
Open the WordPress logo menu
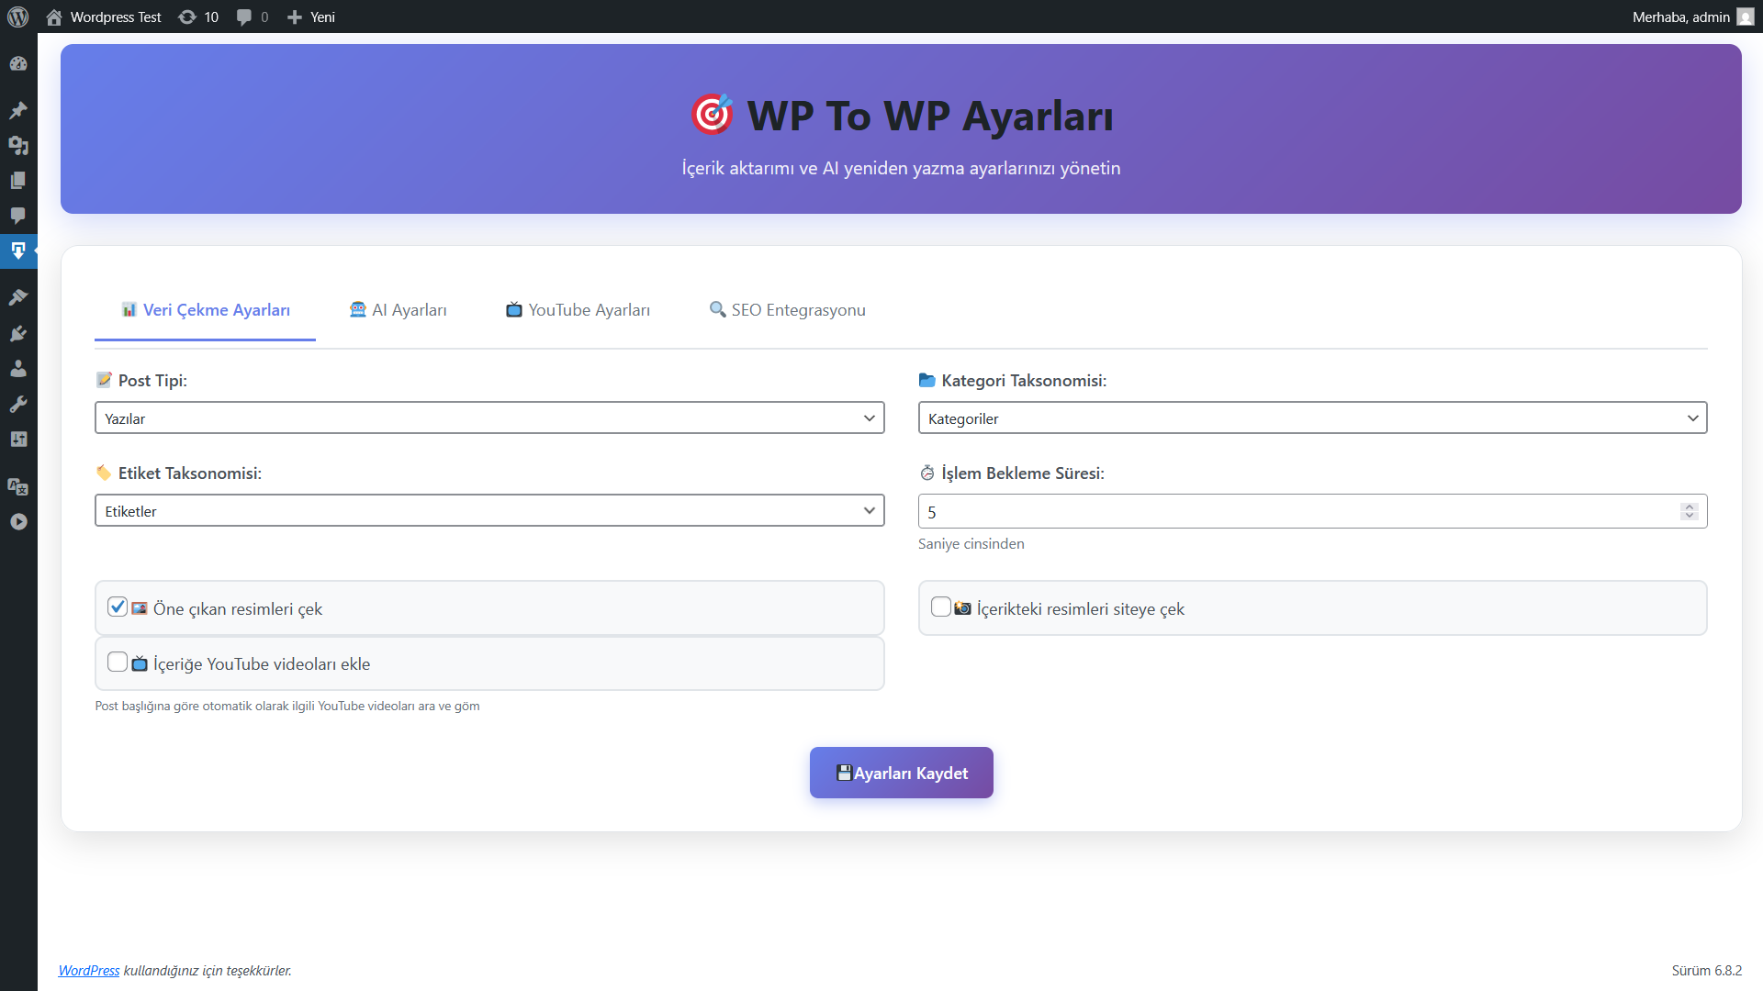pos(18,17)
